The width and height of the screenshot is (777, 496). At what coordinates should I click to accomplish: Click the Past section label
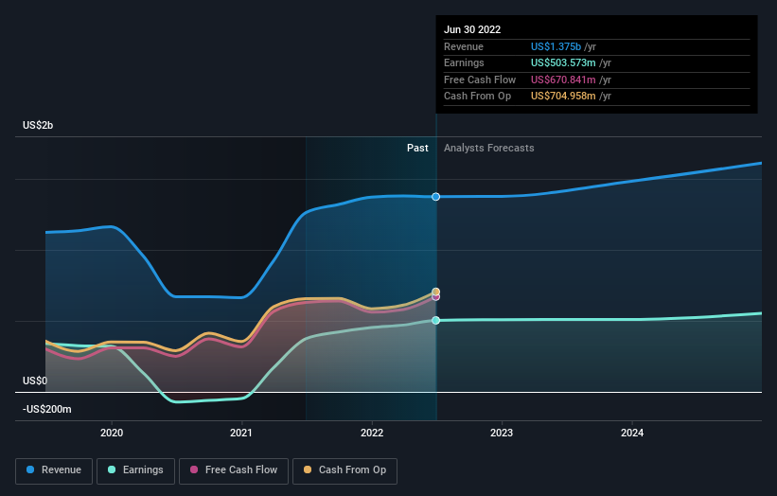pyautogui.click(x=417, y=148)
